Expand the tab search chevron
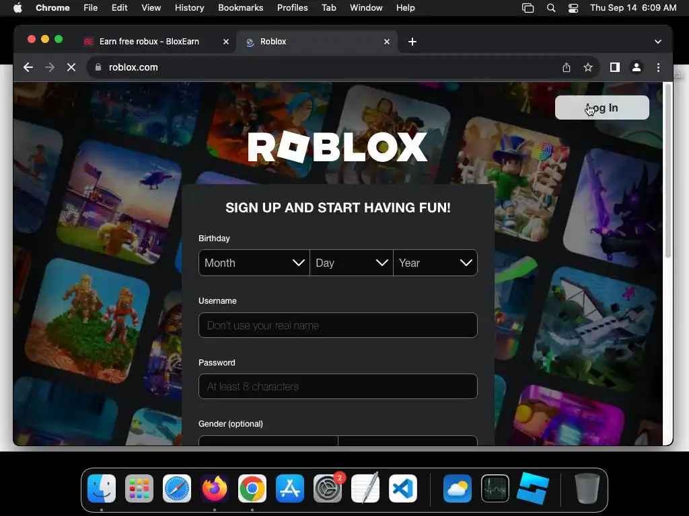689x516 pixels. tap(658, 42)
